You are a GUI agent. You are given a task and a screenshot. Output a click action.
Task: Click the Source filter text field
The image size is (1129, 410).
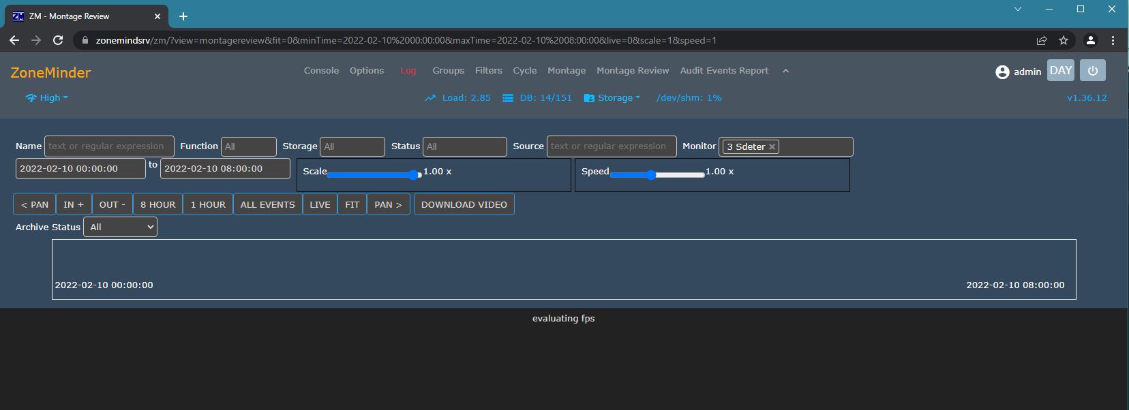(612, 146)
